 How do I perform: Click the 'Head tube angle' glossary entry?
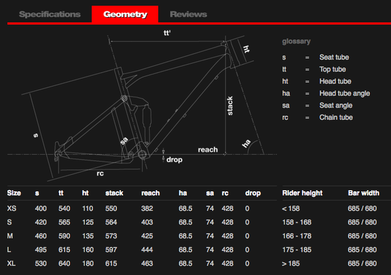(344, 94)
